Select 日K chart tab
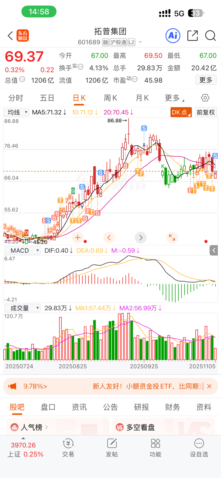 pyautogui.click(x=79, y=98)
